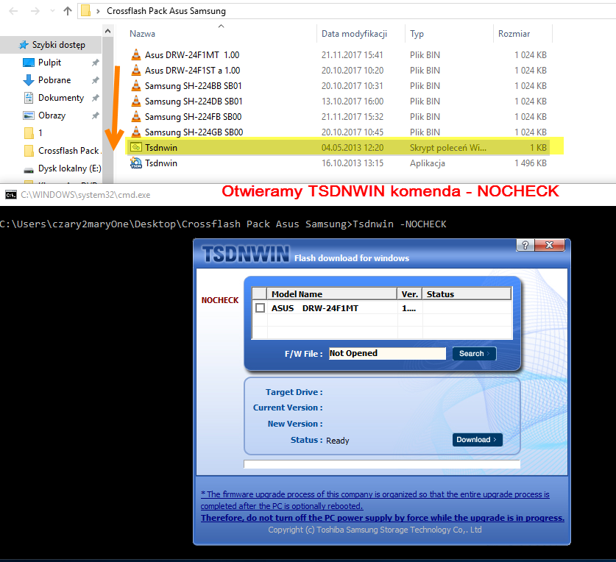Image resolution: width=616 pixels, height=562 pixels.
Task: Select file Asus DRW-24F1ST a 1.00
Action: pos(193,71)
